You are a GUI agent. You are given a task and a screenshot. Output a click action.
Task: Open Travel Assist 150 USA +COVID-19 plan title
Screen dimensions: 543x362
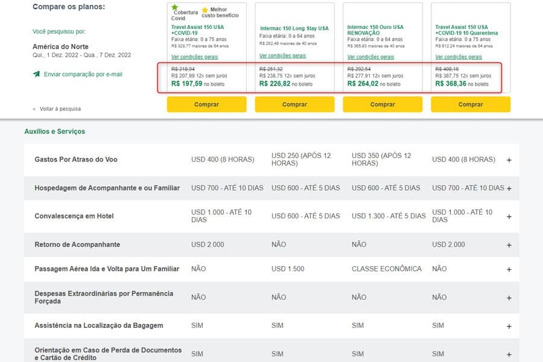tap(197, 30)
